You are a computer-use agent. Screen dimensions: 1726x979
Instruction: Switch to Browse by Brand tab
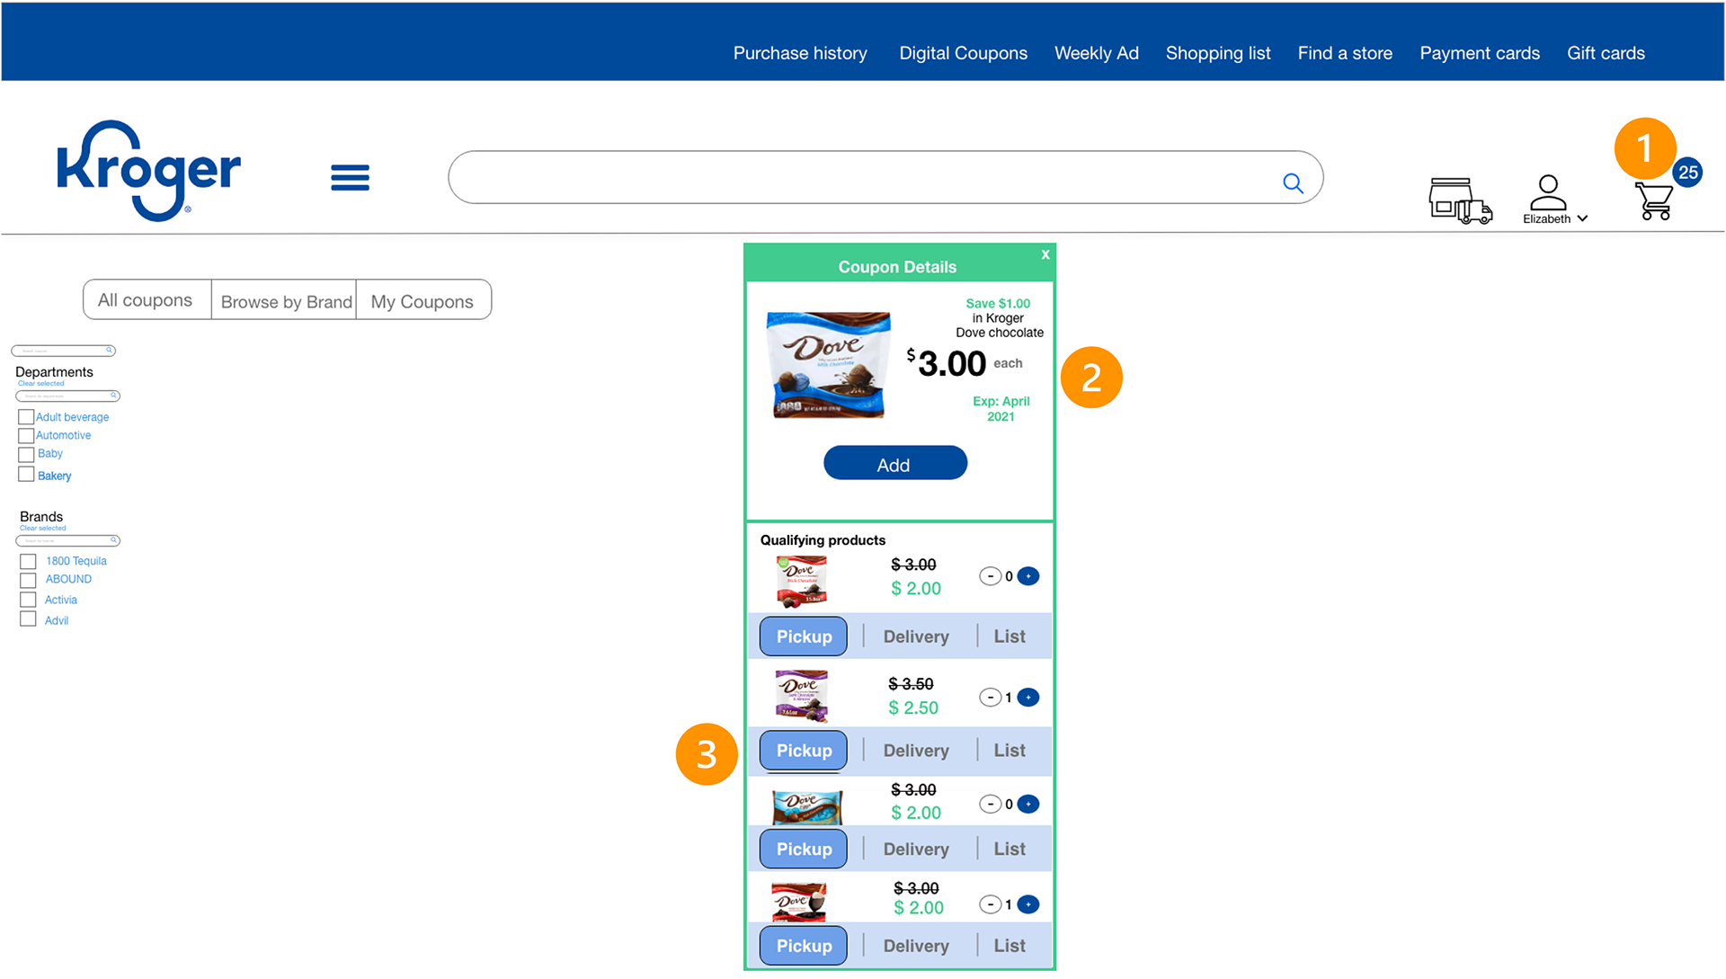coord(284,299)
